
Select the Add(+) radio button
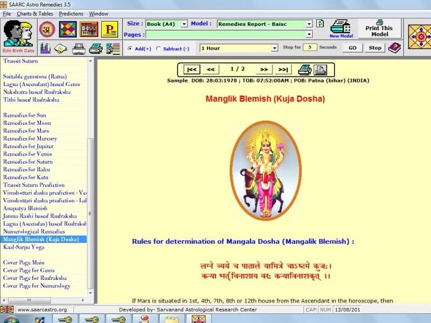(130, 48)
